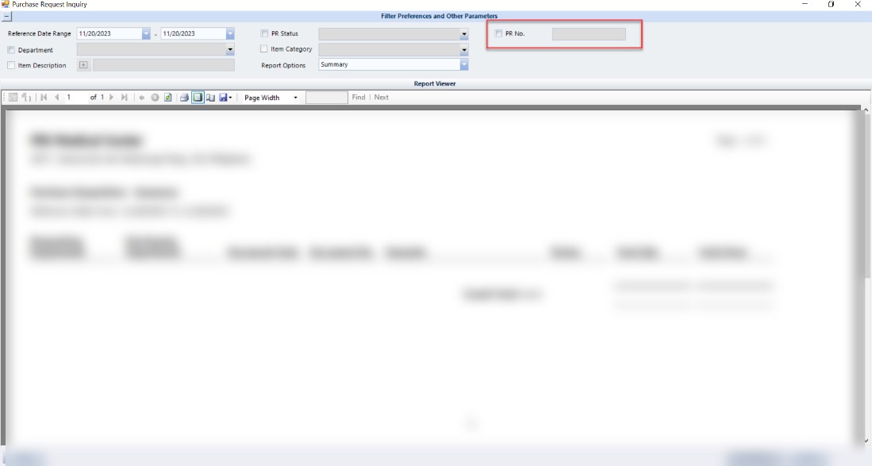Expand the Page Width zoom dropdown
Image resolution: width=872 pixels, height=466 pixels.
coord(295,98)
